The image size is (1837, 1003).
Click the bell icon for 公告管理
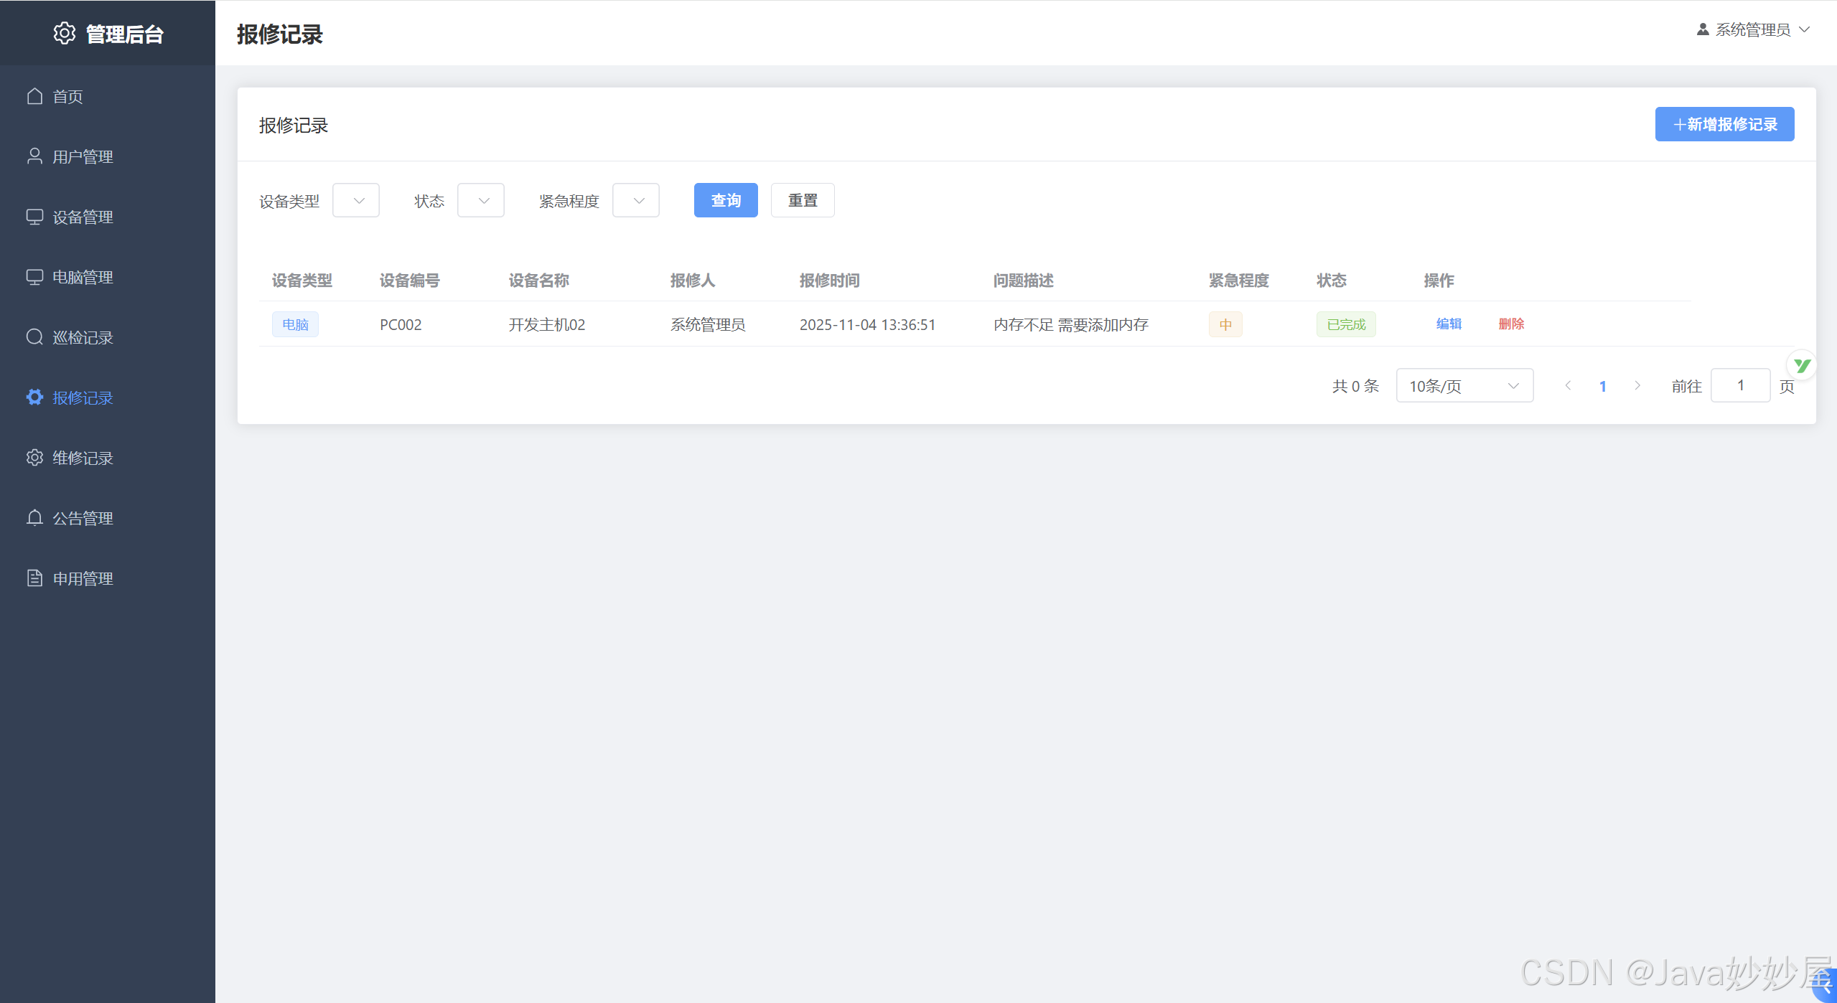pos(34,518)
